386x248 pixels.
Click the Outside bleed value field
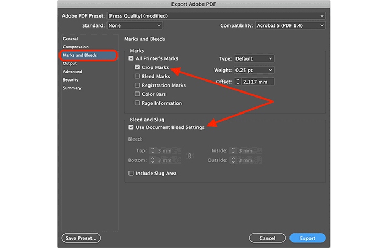pos(249,160)
